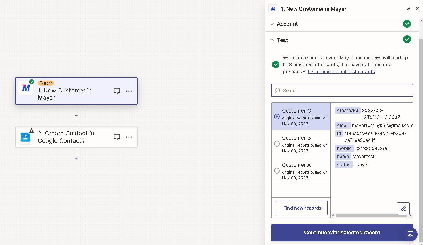Collapse the Test section
The width and height of the screenshot is (423, 245).
click(342, 40)
